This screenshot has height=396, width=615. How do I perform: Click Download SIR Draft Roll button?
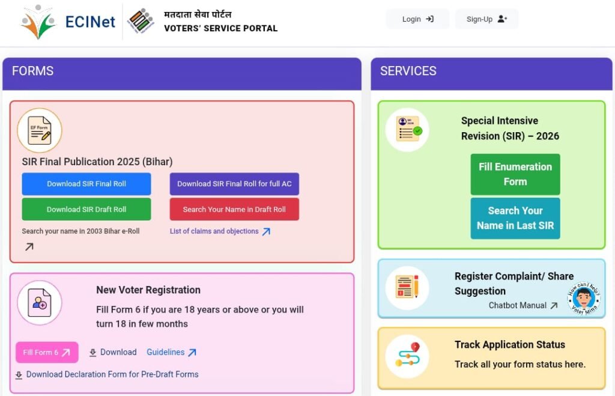click(x=86, y=210)
